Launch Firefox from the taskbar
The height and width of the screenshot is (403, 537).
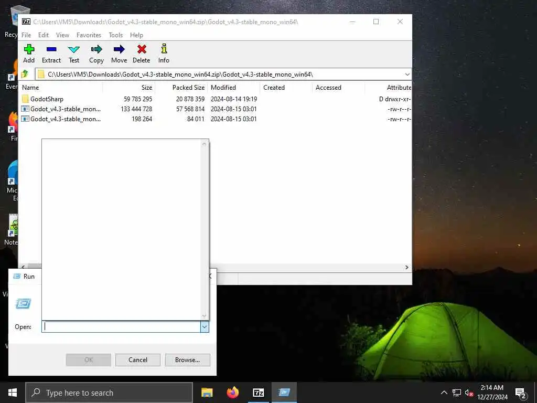233,393
